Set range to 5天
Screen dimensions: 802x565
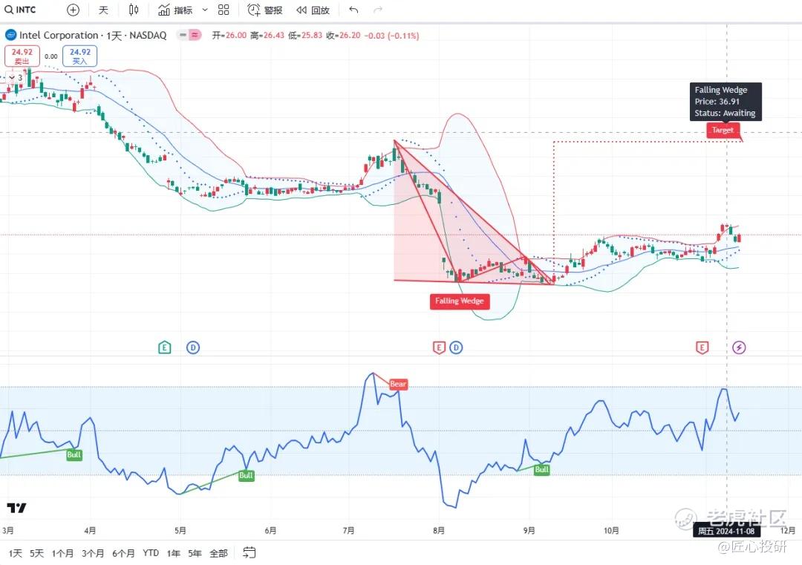(x=37, y=553)
